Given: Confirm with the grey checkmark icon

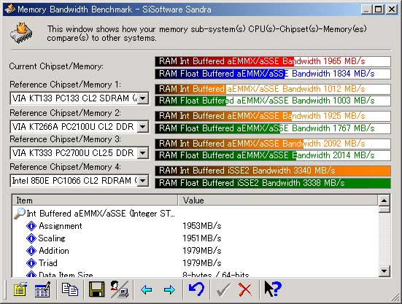Looking at the screenshot, I should point(223,289).
